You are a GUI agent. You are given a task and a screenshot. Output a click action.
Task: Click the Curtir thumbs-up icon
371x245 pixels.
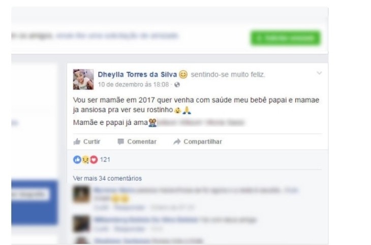(77, 142)
